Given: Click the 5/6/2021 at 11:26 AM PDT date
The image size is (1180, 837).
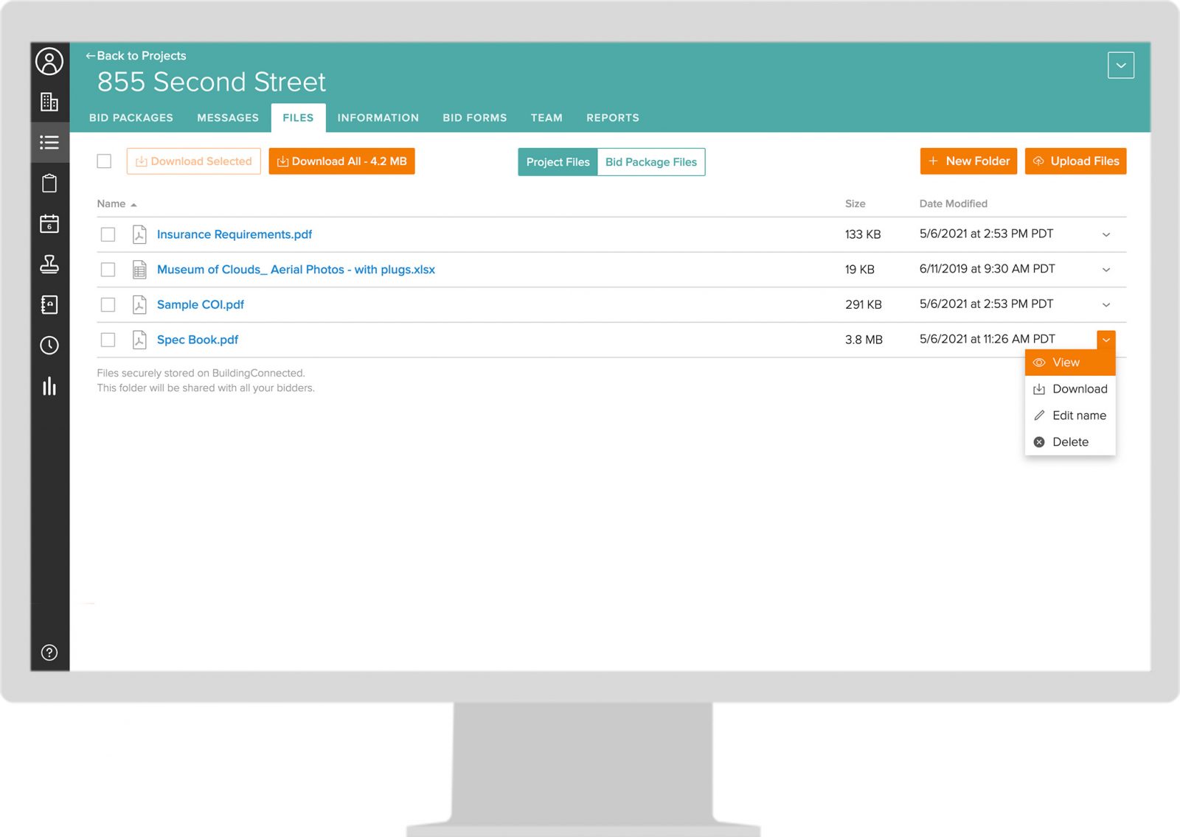Looking at the screenshot, I should [987, 339].
